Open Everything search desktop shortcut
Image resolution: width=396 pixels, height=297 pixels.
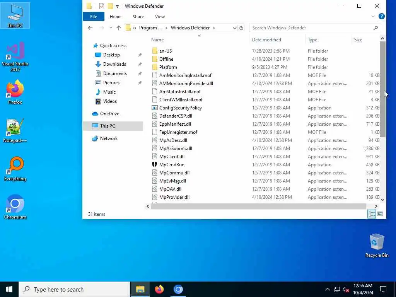pyautogui.click(x=15, y=169)
